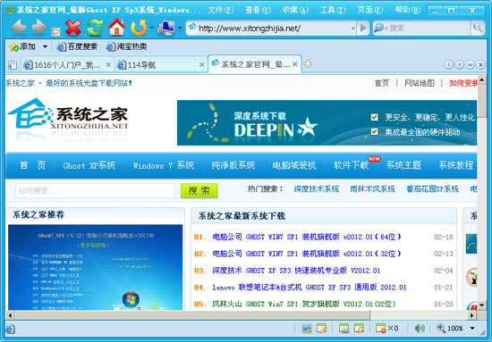
Task: Click the Go arrow beside address bar
Action: click(363, 28)
